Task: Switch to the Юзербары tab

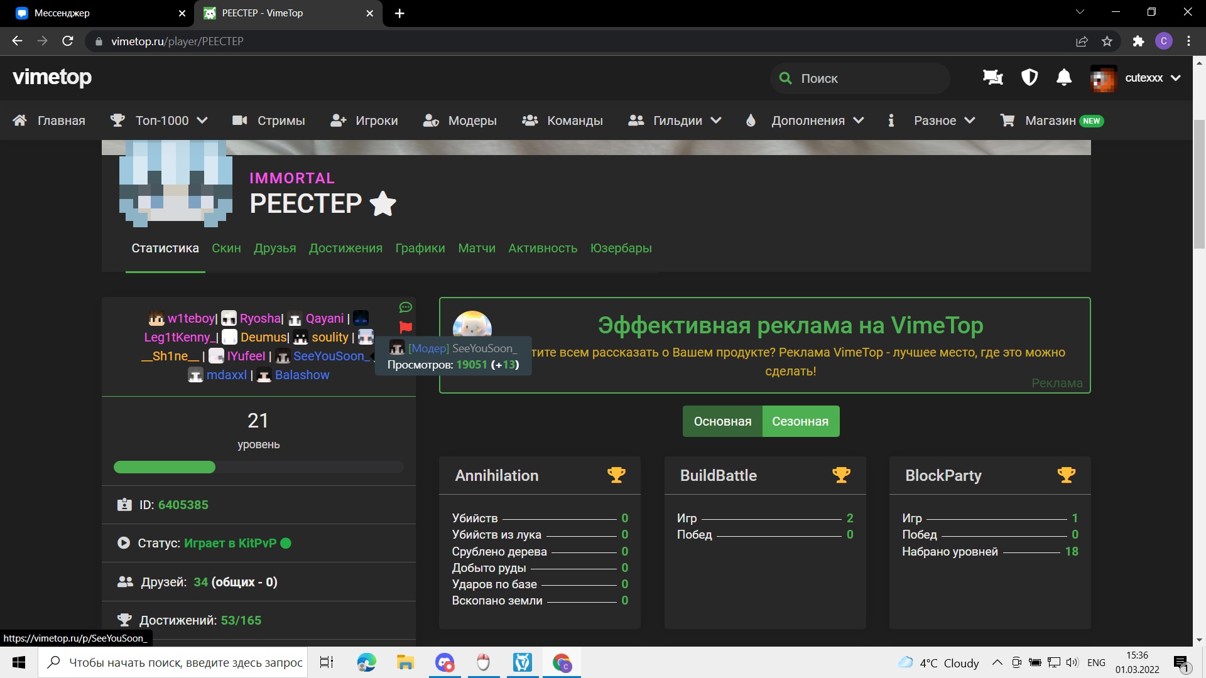Action: pos(621,248)
